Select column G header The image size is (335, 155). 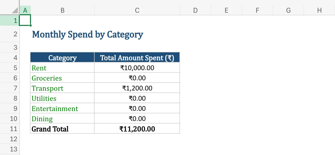(288, 10)
